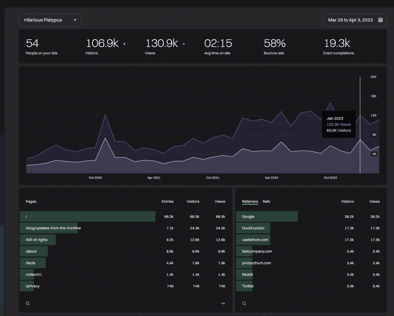This screenshot has height=316, width=394.
Task: Click the 746 Entries value for /privacy
Action: [170, 286]
